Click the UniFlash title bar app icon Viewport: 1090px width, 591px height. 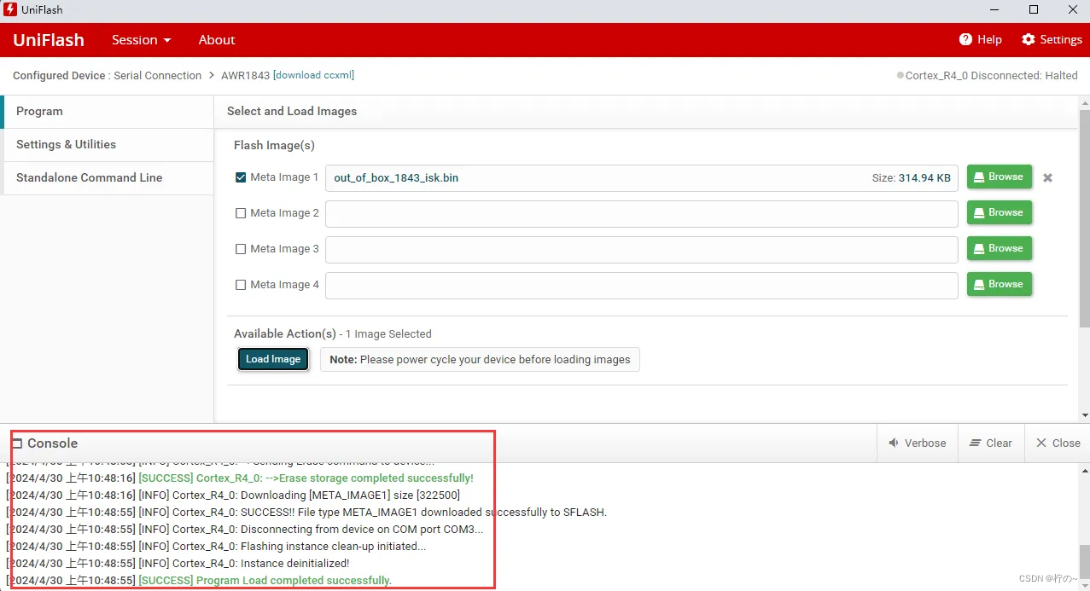tap(10, 9)
